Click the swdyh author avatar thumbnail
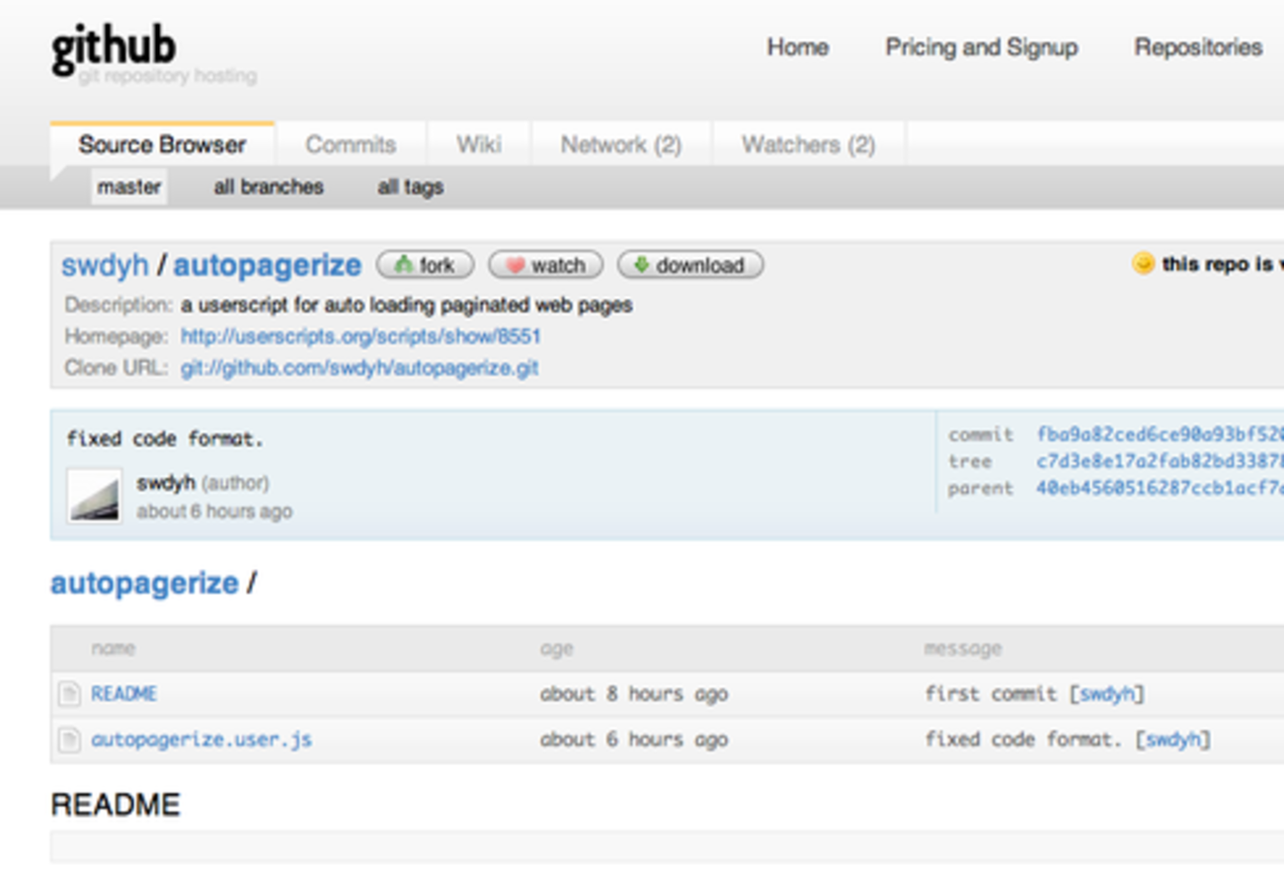1284x872 pixels. tap(95, 496)
